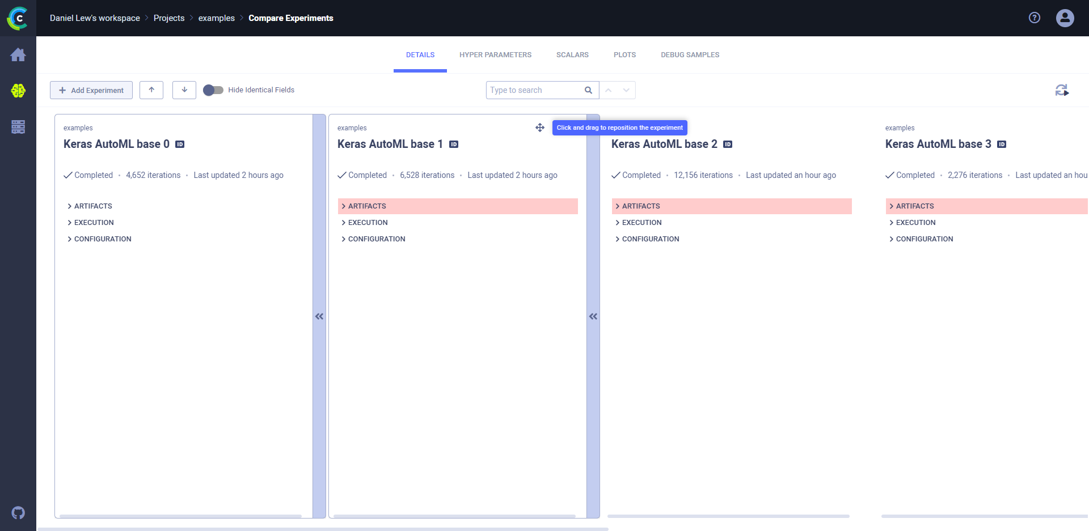
Task: Open the user profile avatar
Action: [1065, 18]
